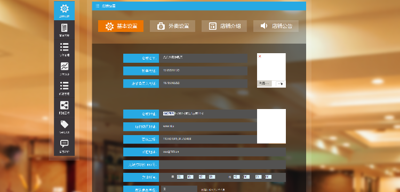Screen dimensions: 400x192
Task: Switch to the 店铺公告 tab
Action: tap(276, 26)
